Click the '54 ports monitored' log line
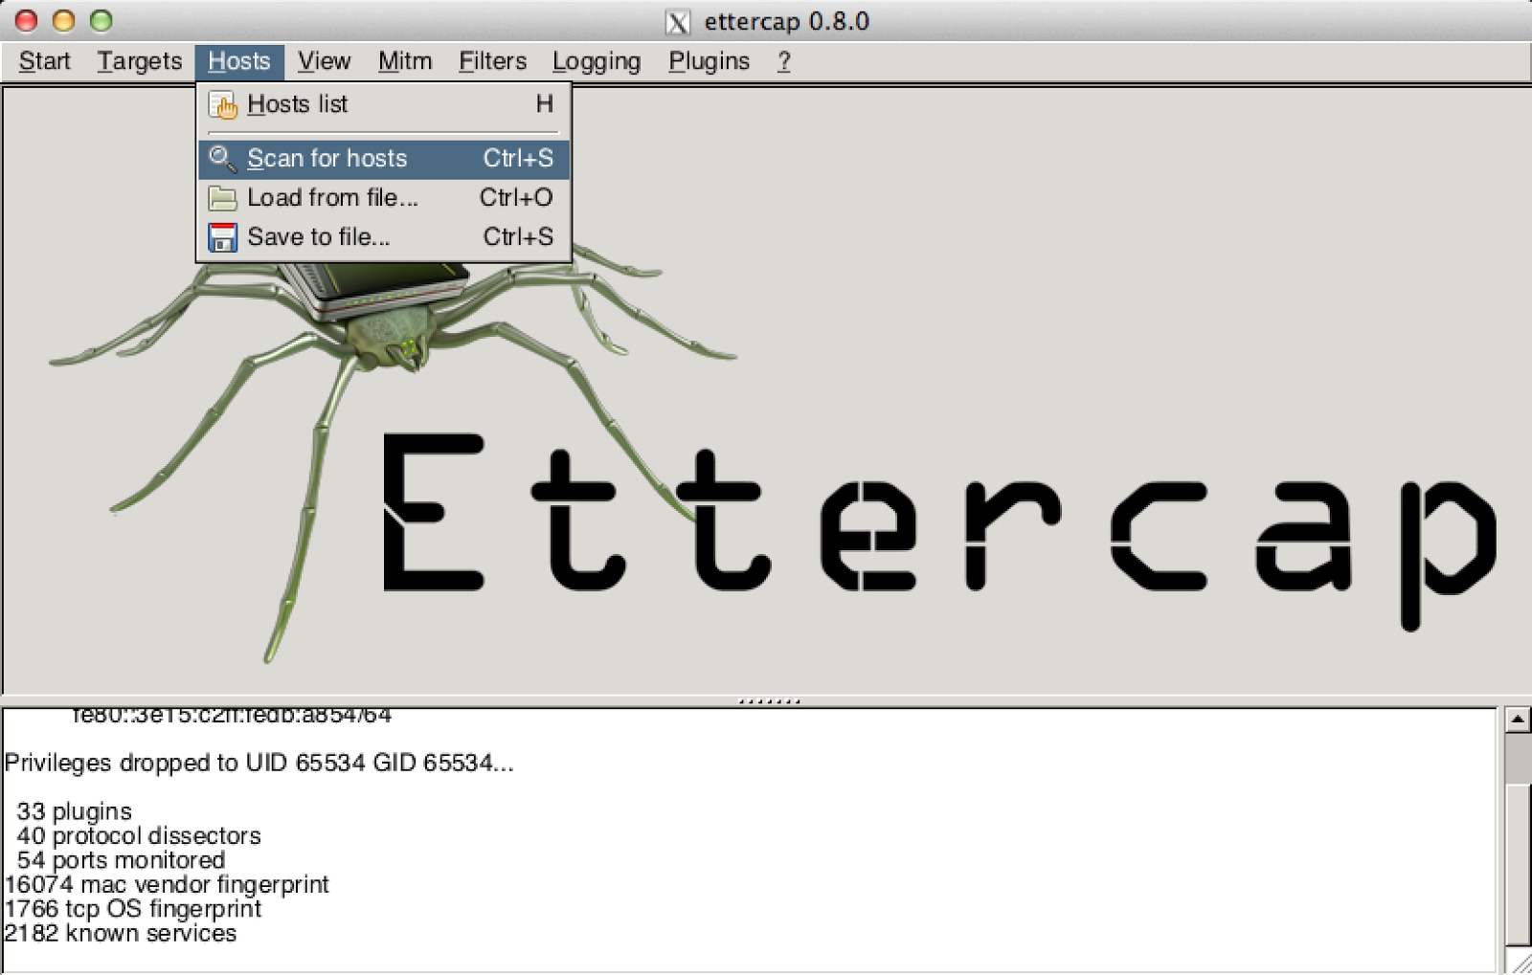 (x=121, y=860)
